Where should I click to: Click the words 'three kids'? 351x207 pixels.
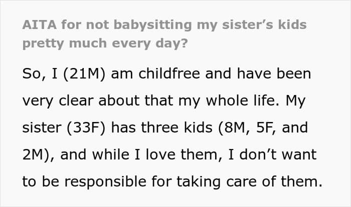tap(177, 127)
